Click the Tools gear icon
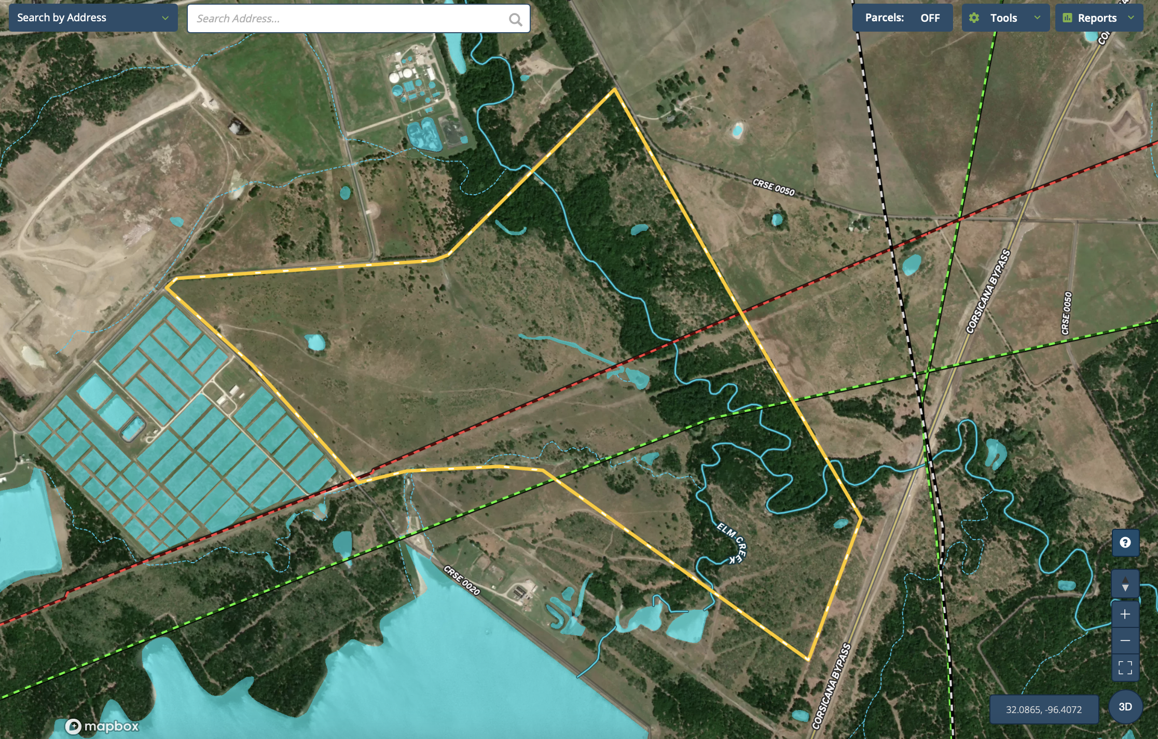 pos(974,18)
